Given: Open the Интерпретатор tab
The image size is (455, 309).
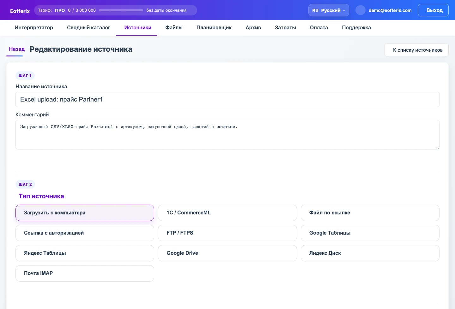Looking at the screenshot, I should [x=34, y=27].
